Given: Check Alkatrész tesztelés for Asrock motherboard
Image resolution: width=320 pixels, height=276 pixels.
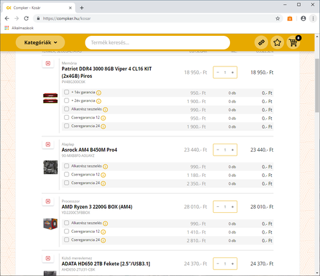Looking at the screenshot, I should tap(67, 166).
